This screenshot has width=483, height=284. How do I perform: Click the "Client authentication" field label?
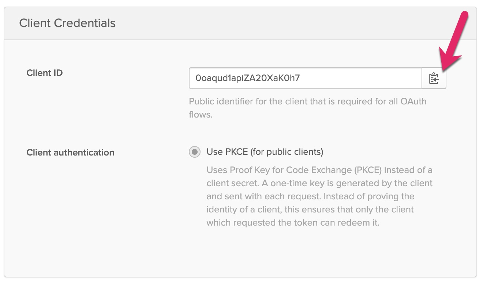[x=70, y=152]
